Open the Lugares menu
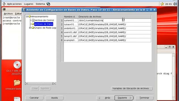Viewport: 179px width, 101px height. (x=29, y=4)
